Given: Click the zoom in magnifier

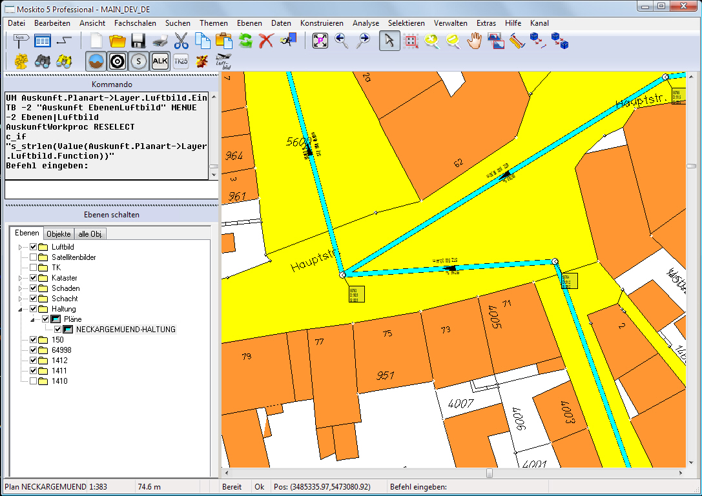Looking at the screenshot, I should coord(432,41).
